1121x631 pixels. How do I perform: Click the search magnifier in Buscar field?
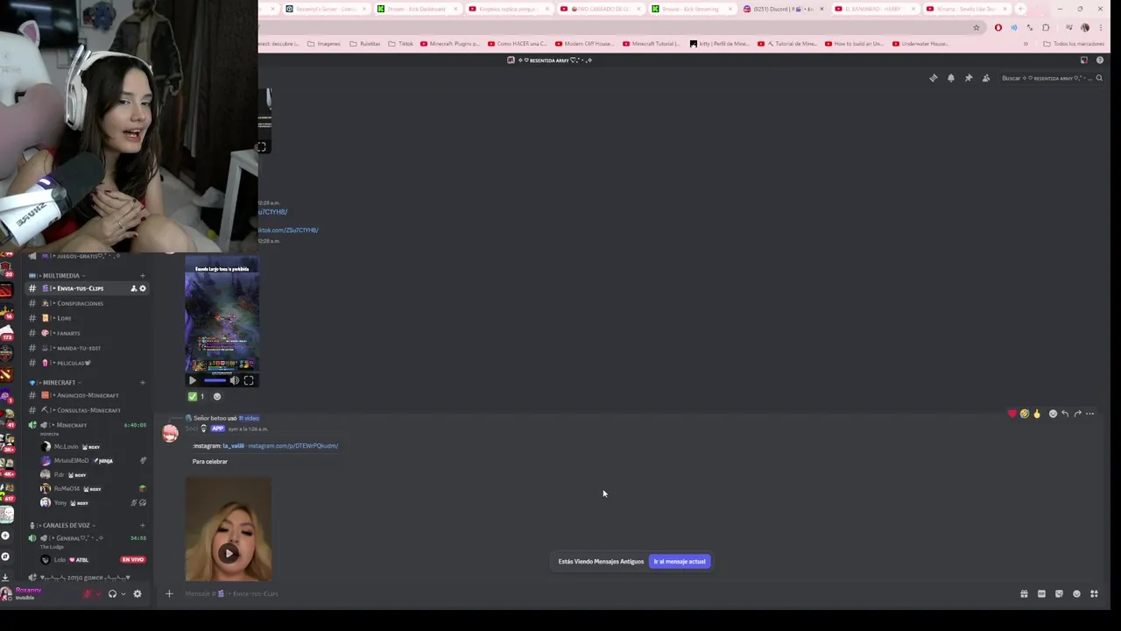pyautogui.click(x=1099, y=78)
